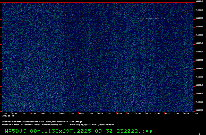The width and height of the screenshot is (206, 135).
Task: Click the 23:10 time axis label
Action: coord(100,113)
